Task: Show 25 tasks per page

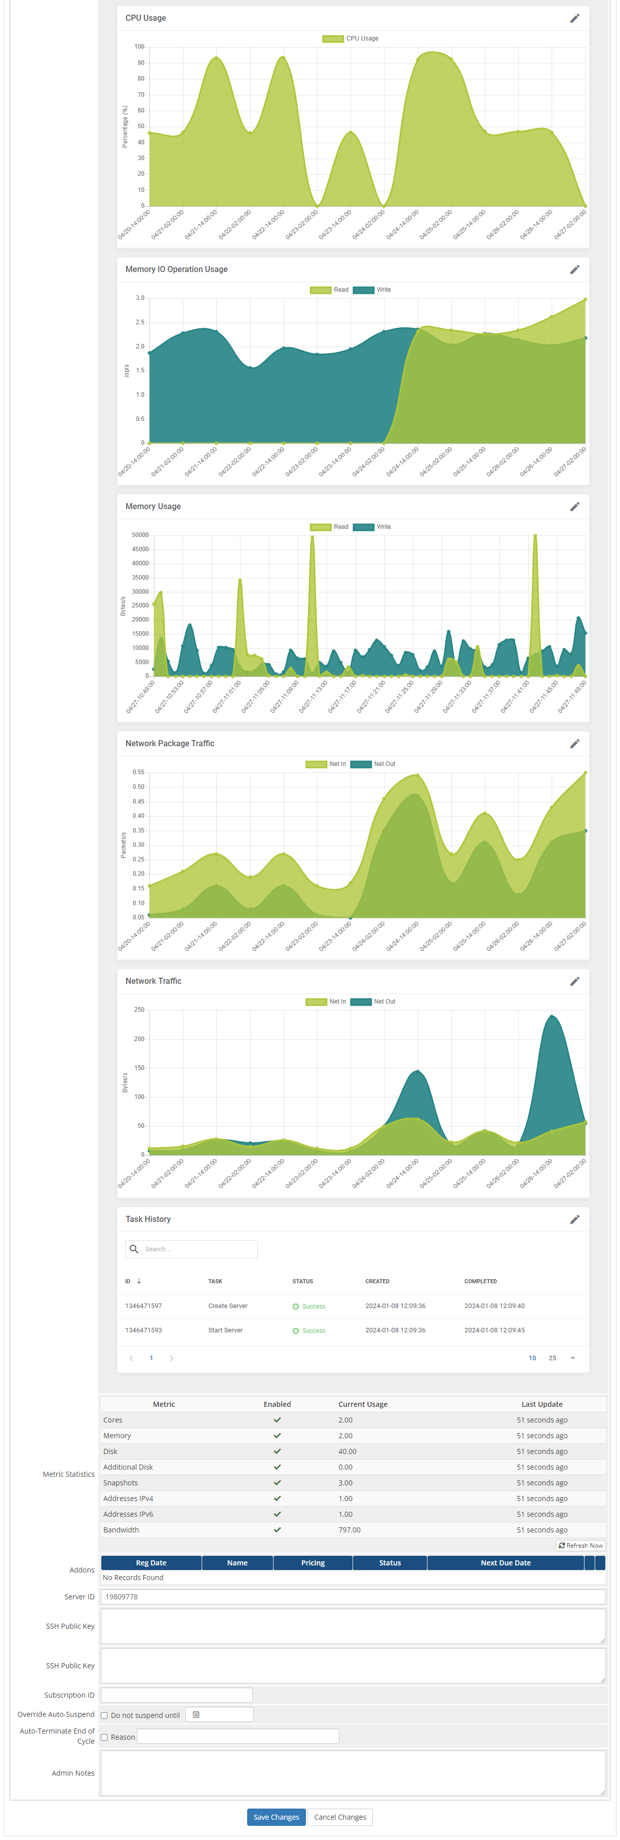Action: [552, 1358]
